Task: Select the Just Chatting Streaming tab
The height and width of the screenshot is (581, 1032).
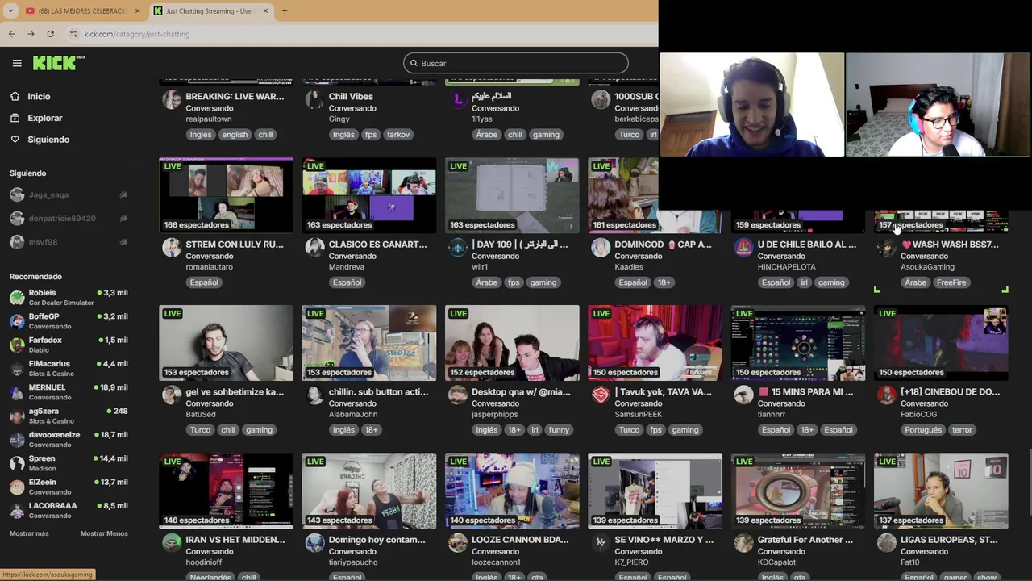Action: [212, 11]
